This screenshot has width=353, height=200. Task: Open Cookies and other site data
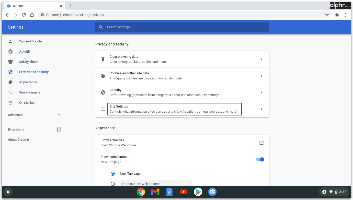pos(182,76)
